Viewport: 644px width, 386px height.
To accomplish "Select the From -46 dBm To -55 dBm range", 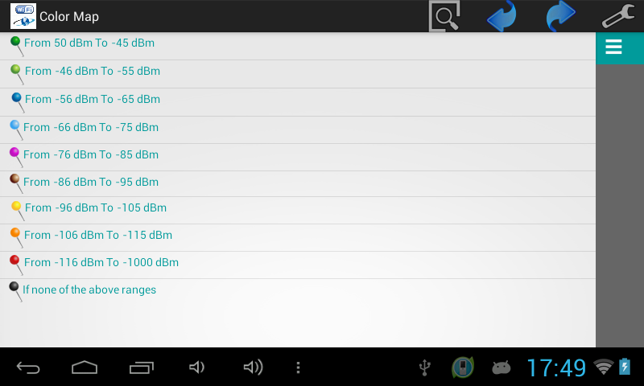I will [x=298, y=74].
